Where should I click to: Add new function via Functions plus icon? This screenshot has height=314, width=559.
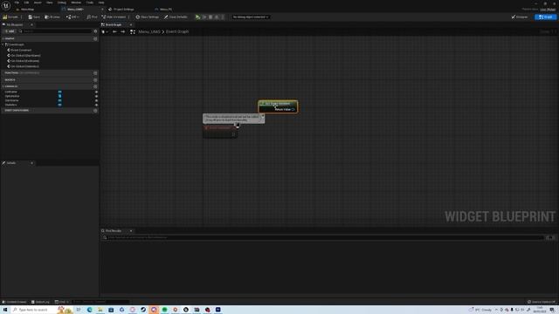[x=95, y=73]
